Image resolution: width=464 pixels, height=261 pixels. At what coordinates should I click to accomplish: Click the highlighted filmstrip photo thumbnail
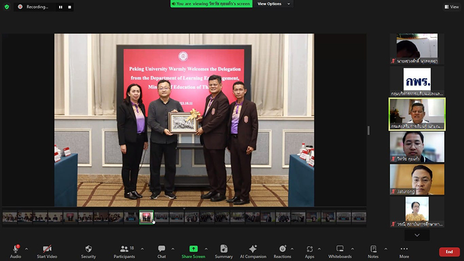(x=146, y=217)
